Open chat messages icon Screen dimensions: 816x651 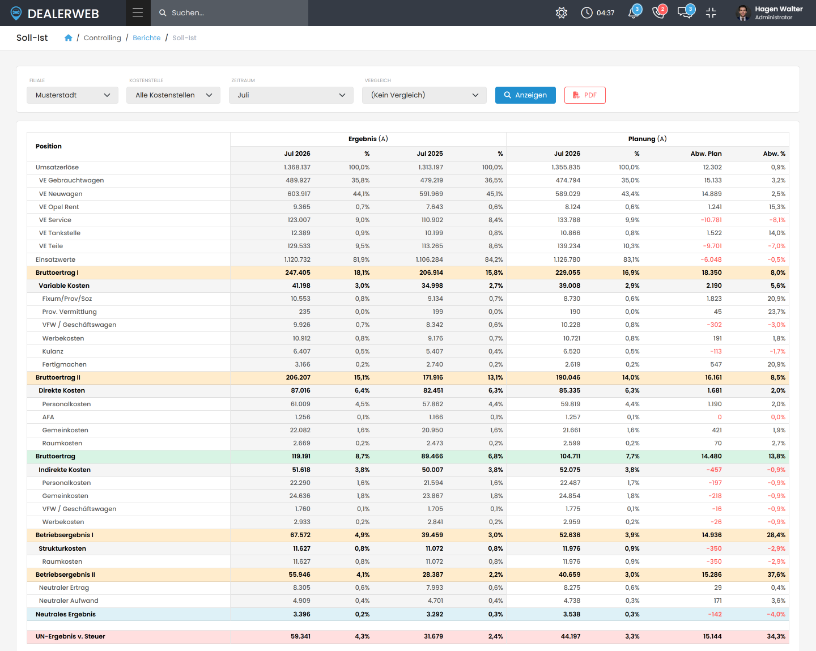685,12
